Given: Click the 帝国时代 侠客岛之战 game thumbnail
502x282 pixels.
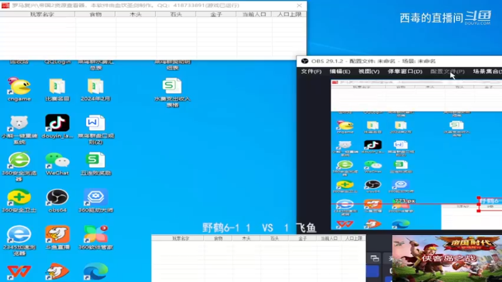Looking at the screenshot, I should coord(447,259).
